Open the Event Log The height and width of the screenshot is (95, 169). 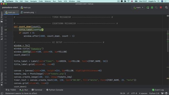(x=158, y=90)
